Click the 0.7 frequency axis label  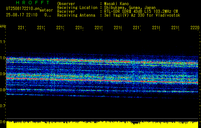(x=3, y=106)
